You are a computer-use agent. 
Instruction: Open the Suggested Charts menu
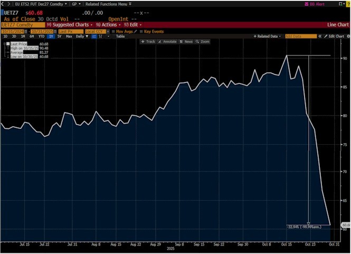[69, 25]
